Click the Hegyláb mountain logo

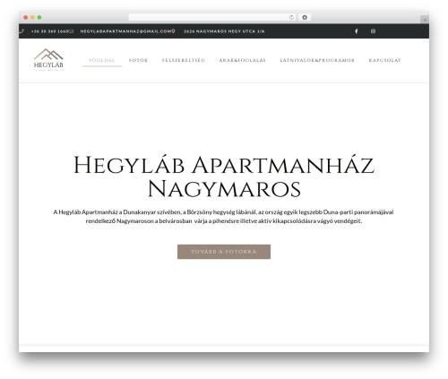pos(48,59)
